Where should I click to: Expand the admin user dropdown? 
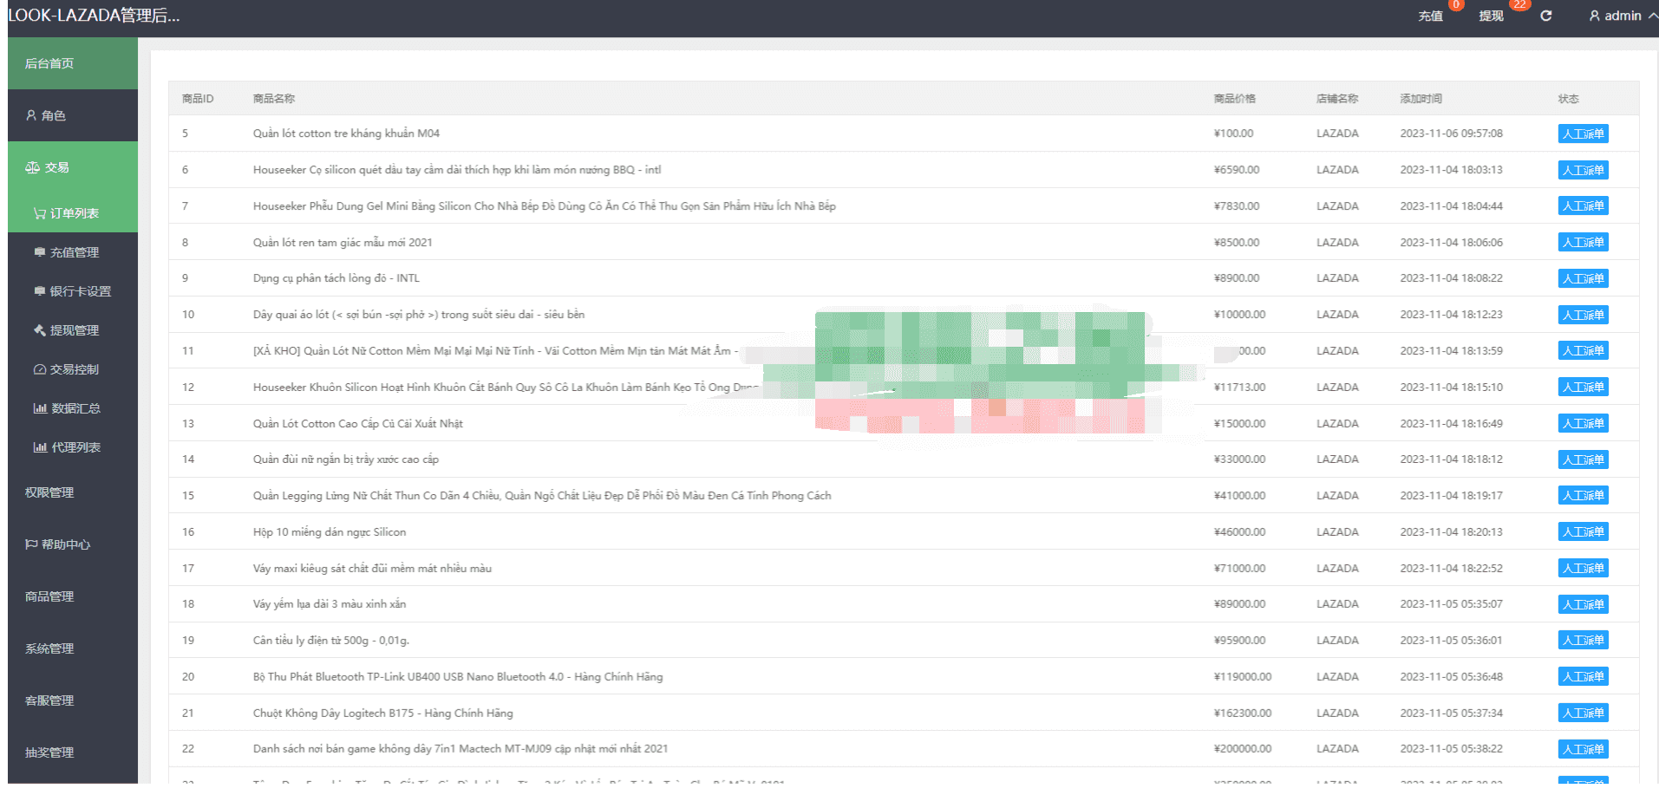pos(1622,16)
